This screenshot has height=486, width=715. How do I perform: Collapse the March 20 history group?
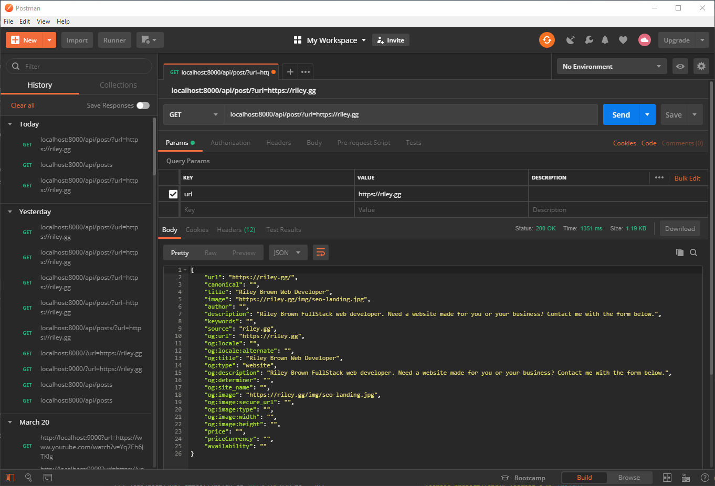(x=10, y=422)
